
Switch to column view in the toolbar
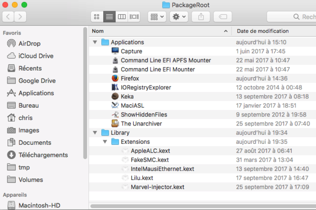(122, 17)
